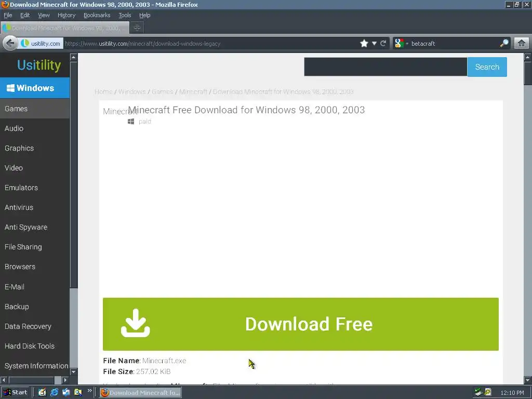This screenshot has width=532, height=399.
Task: Click the usitility.com site identity badge
Action: point(41,44)
